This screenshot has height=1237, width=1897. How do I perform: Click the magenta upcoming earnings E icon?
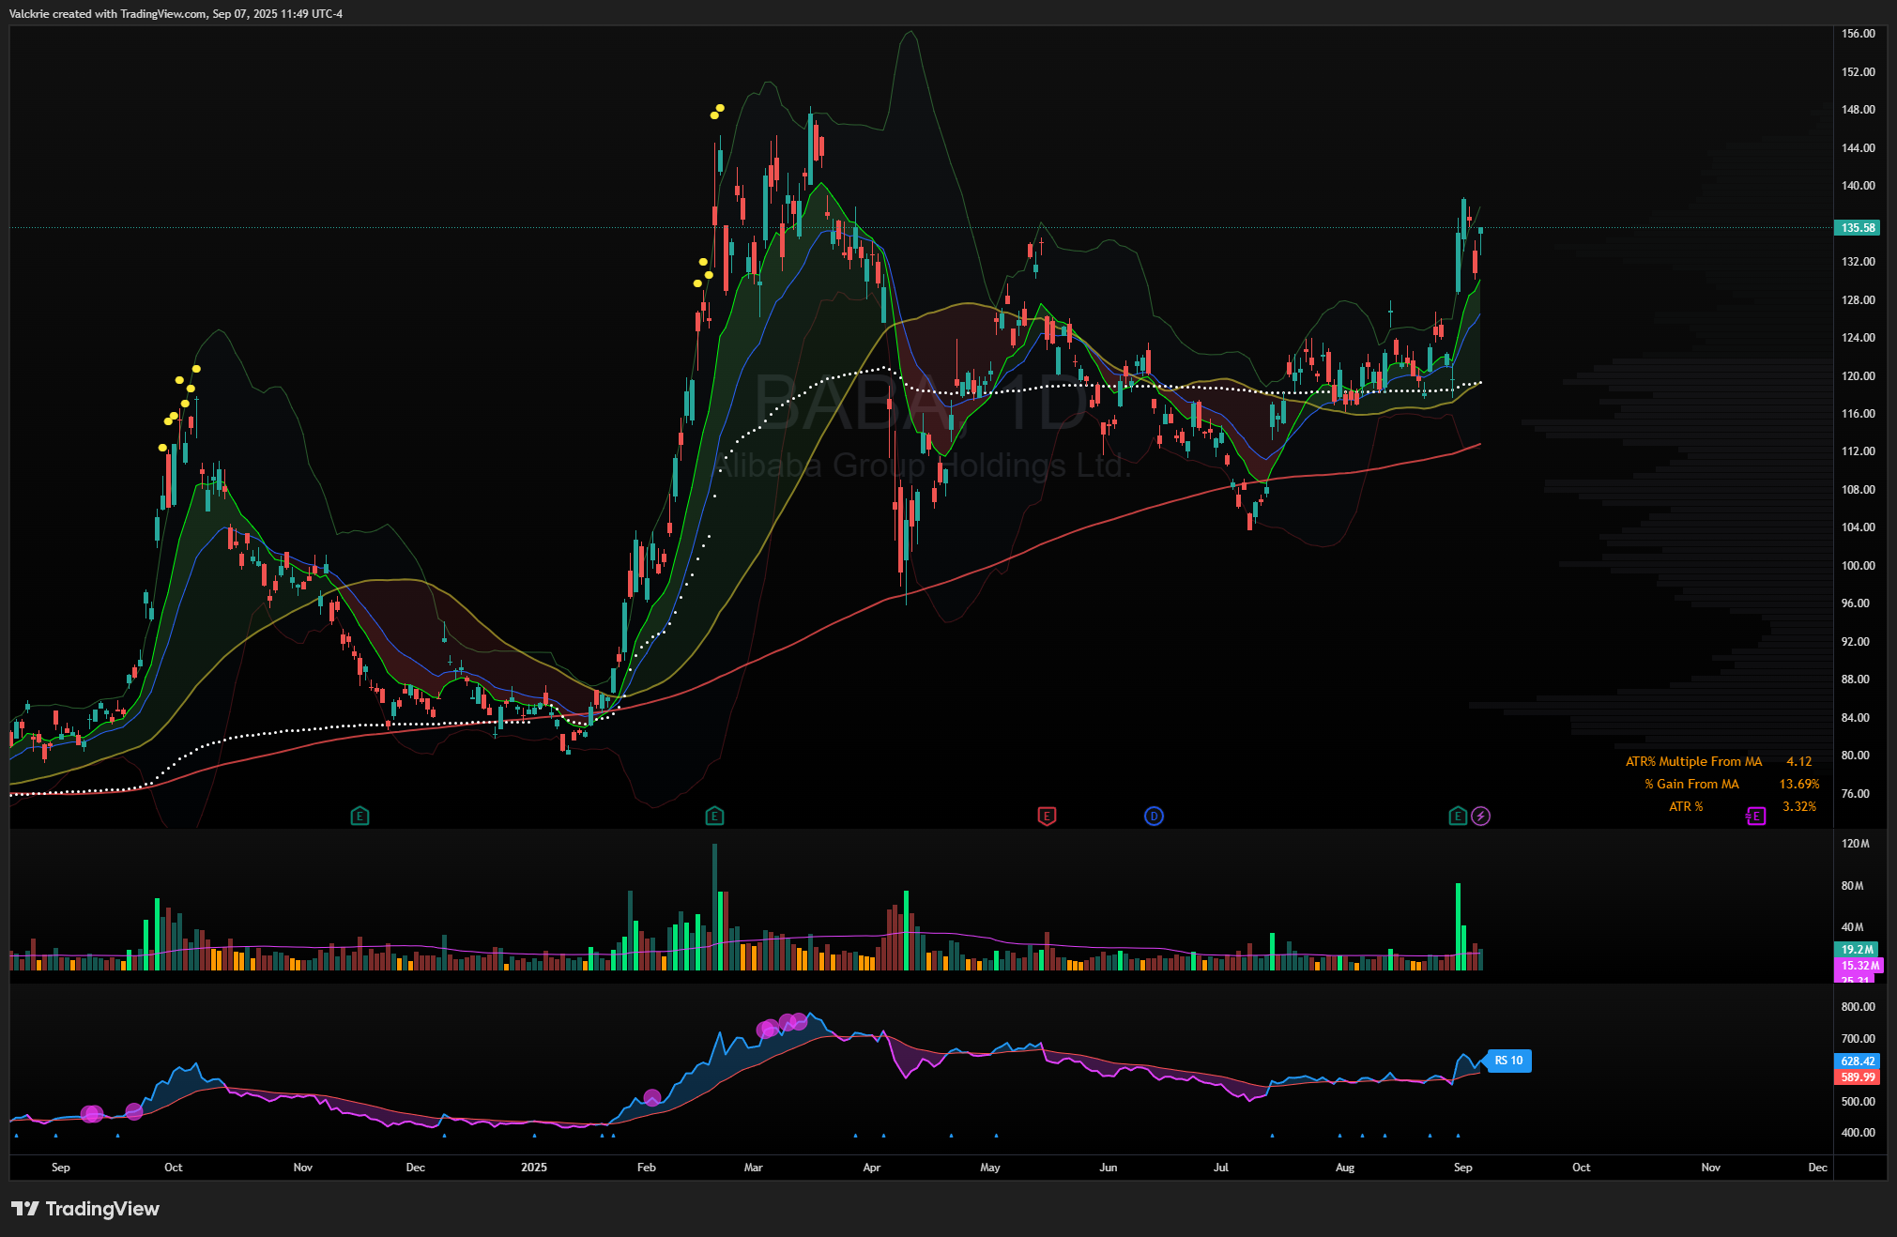[1755, 816]
